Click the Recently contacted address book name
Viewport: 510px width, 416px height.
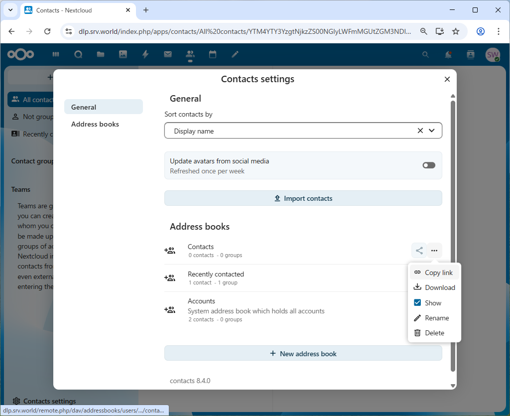(x=216, y=274)
